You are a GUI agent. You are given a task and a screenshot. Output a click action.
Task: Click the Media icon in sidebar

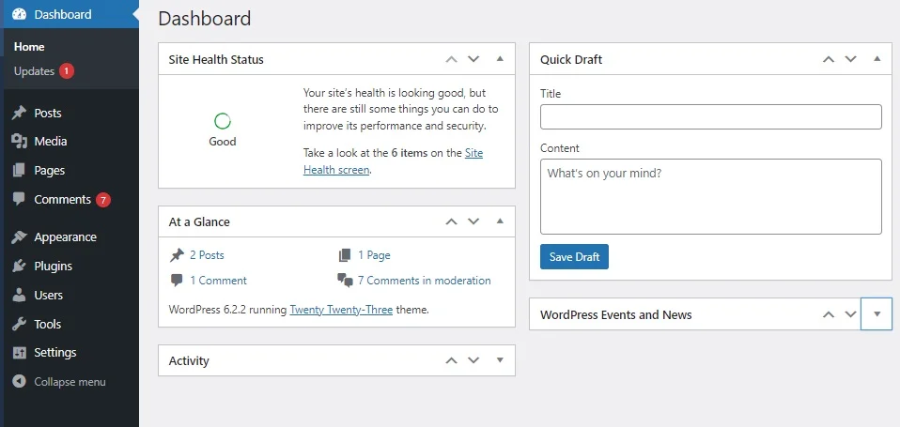(x=19, y=141)
